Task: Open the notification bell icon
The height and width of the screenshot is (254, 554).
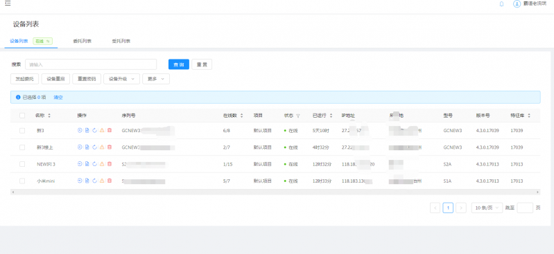Action: click(501, 4)
